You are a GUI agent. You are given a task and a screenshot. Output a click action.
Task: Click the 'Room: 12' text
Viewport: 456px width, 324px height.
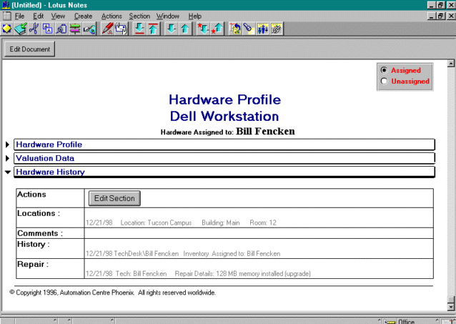tap(263, 222)
